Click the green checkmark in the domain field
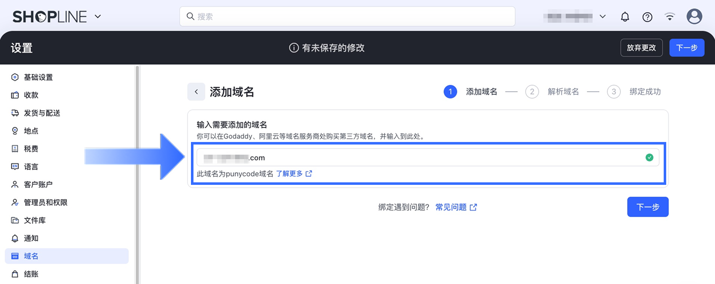 click(649, 158)
